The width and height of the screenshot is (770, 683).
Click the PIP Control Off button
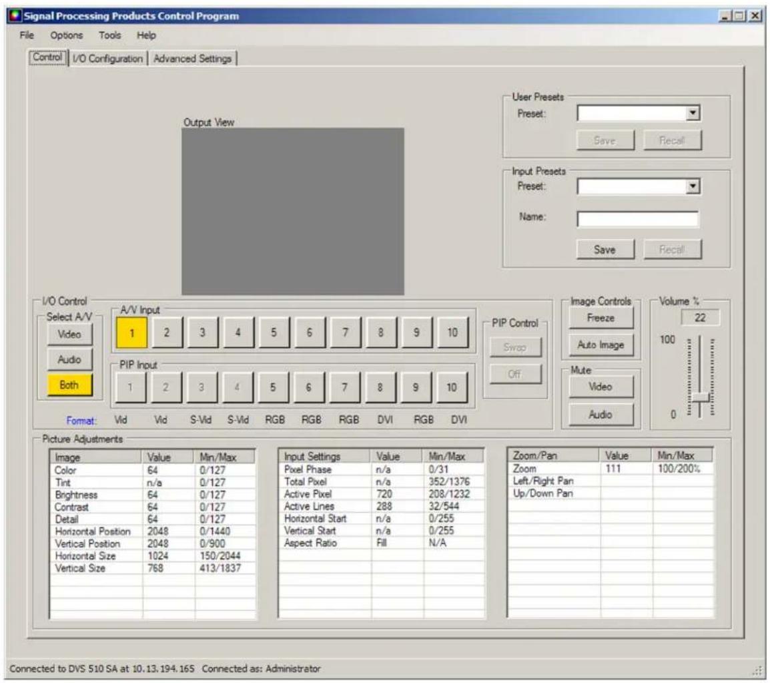515,375
